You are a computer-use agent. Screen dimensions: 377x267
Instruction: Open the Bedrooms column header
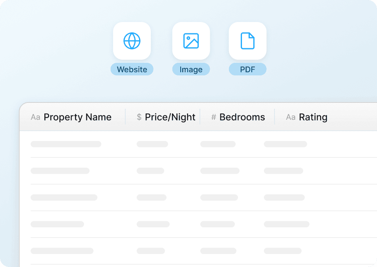pyautogui.click(x=242, y=117)
